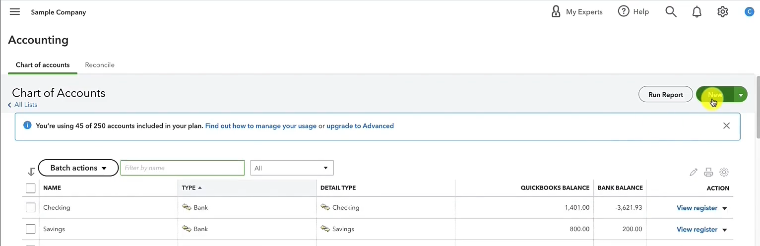Viewport: 760px width, 246px height.
Task: Click the DETAIL TYPE column header
Action: pyautogui.click(x=338, y=188)
